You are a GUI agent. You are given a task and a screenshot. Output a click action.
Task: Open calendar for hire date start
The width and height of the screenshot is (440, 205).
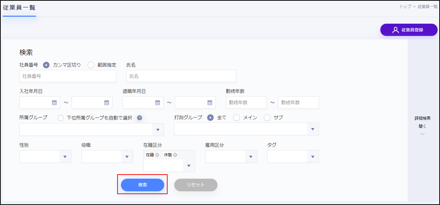click(x=54, y=102)
